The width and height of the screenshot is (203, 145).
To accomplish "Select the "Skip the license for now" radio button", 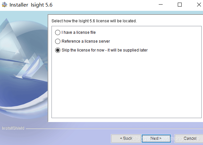I will [x=58, y=50].
